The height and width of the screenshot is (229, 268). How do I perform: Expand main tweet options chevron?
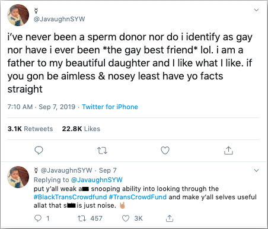pos(256,10)
